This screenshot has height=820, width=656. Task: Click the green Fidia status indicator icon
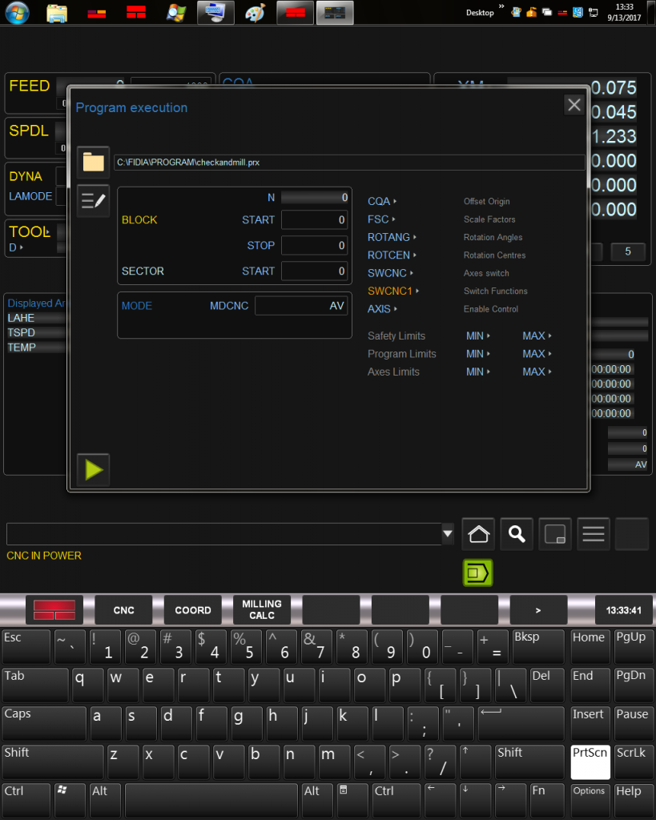coord(477,573)
